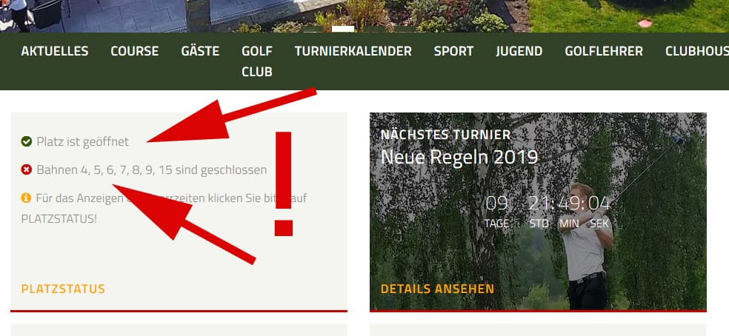The width and height of the screenshot is (729, 336).
Task: Open the CLUBHOUSE menu item
Action: click(x=697, y=51)
